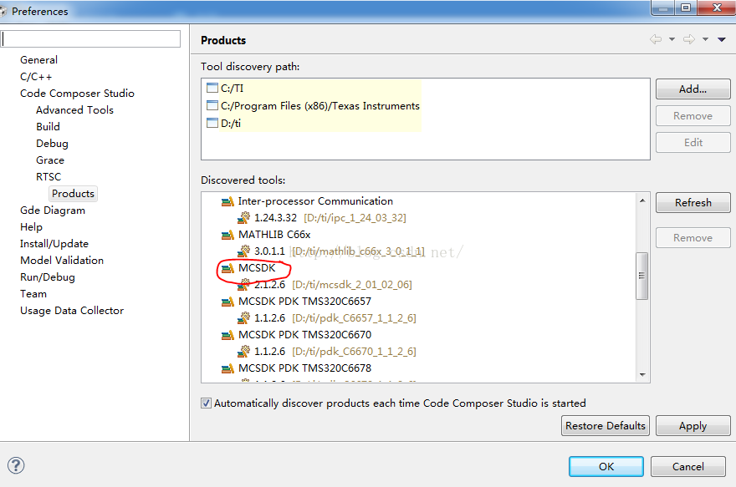This screenshot has height=487, width=736.
Task: Click the Back navigation arrow icon
Action: coord(656,39)
